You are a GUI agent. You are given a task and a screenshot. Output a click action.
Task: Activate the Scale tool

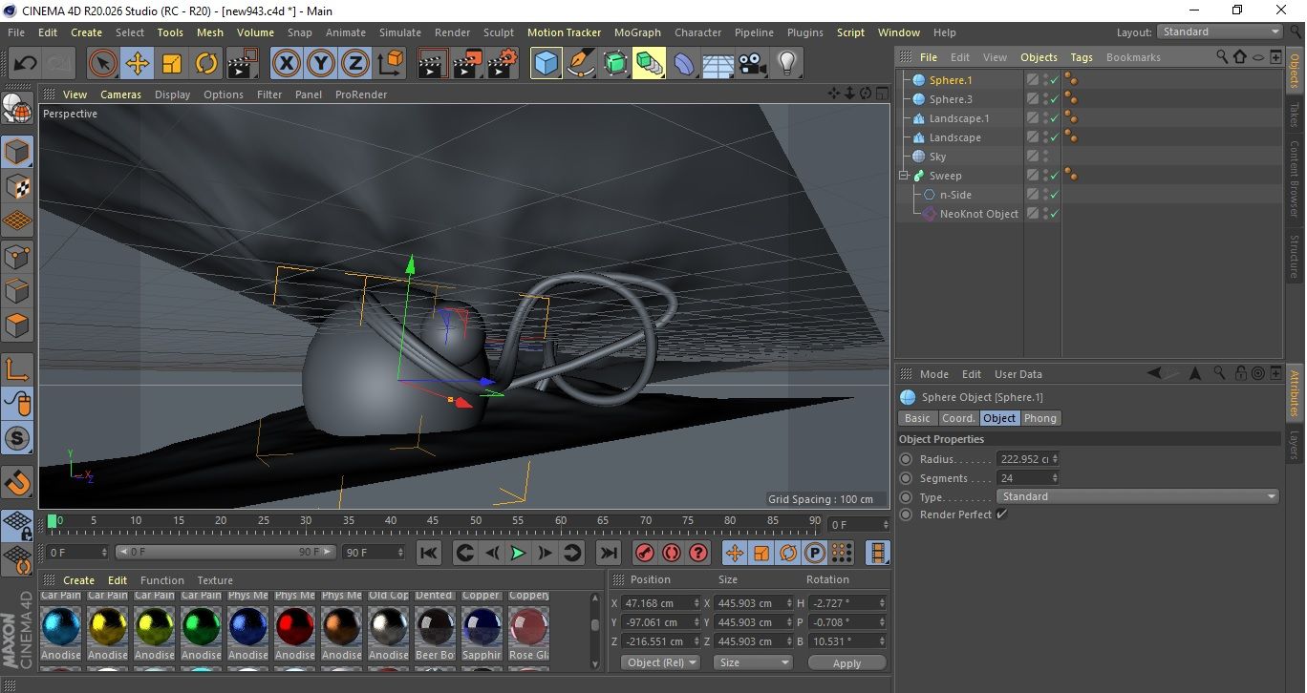pyautogui.click(x=172, y=64)
